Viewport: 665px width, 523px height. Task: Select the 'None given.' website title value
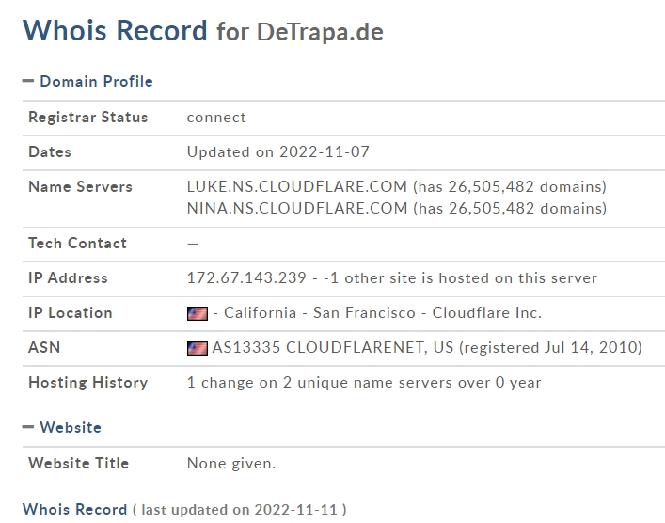click(x=231, y=464)
